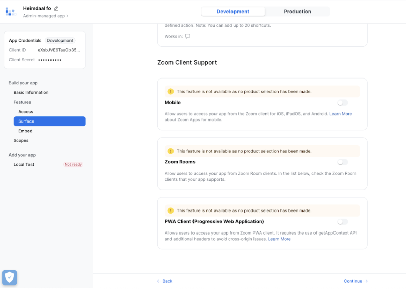Click the masked Client Secret dots
This screenshot has height=289, width=406.
pos(50,60)
